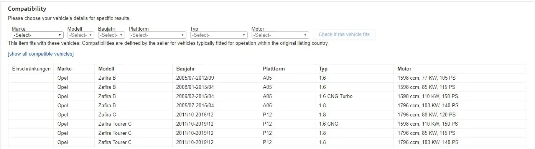Viewport: 535px width, 149px height.
Task: Click the Einschränkungen column header
Action: (31, 69)
